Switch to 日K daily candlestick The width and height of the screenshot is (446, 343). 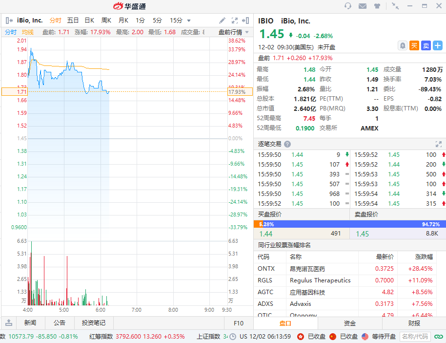click(89, 21)
